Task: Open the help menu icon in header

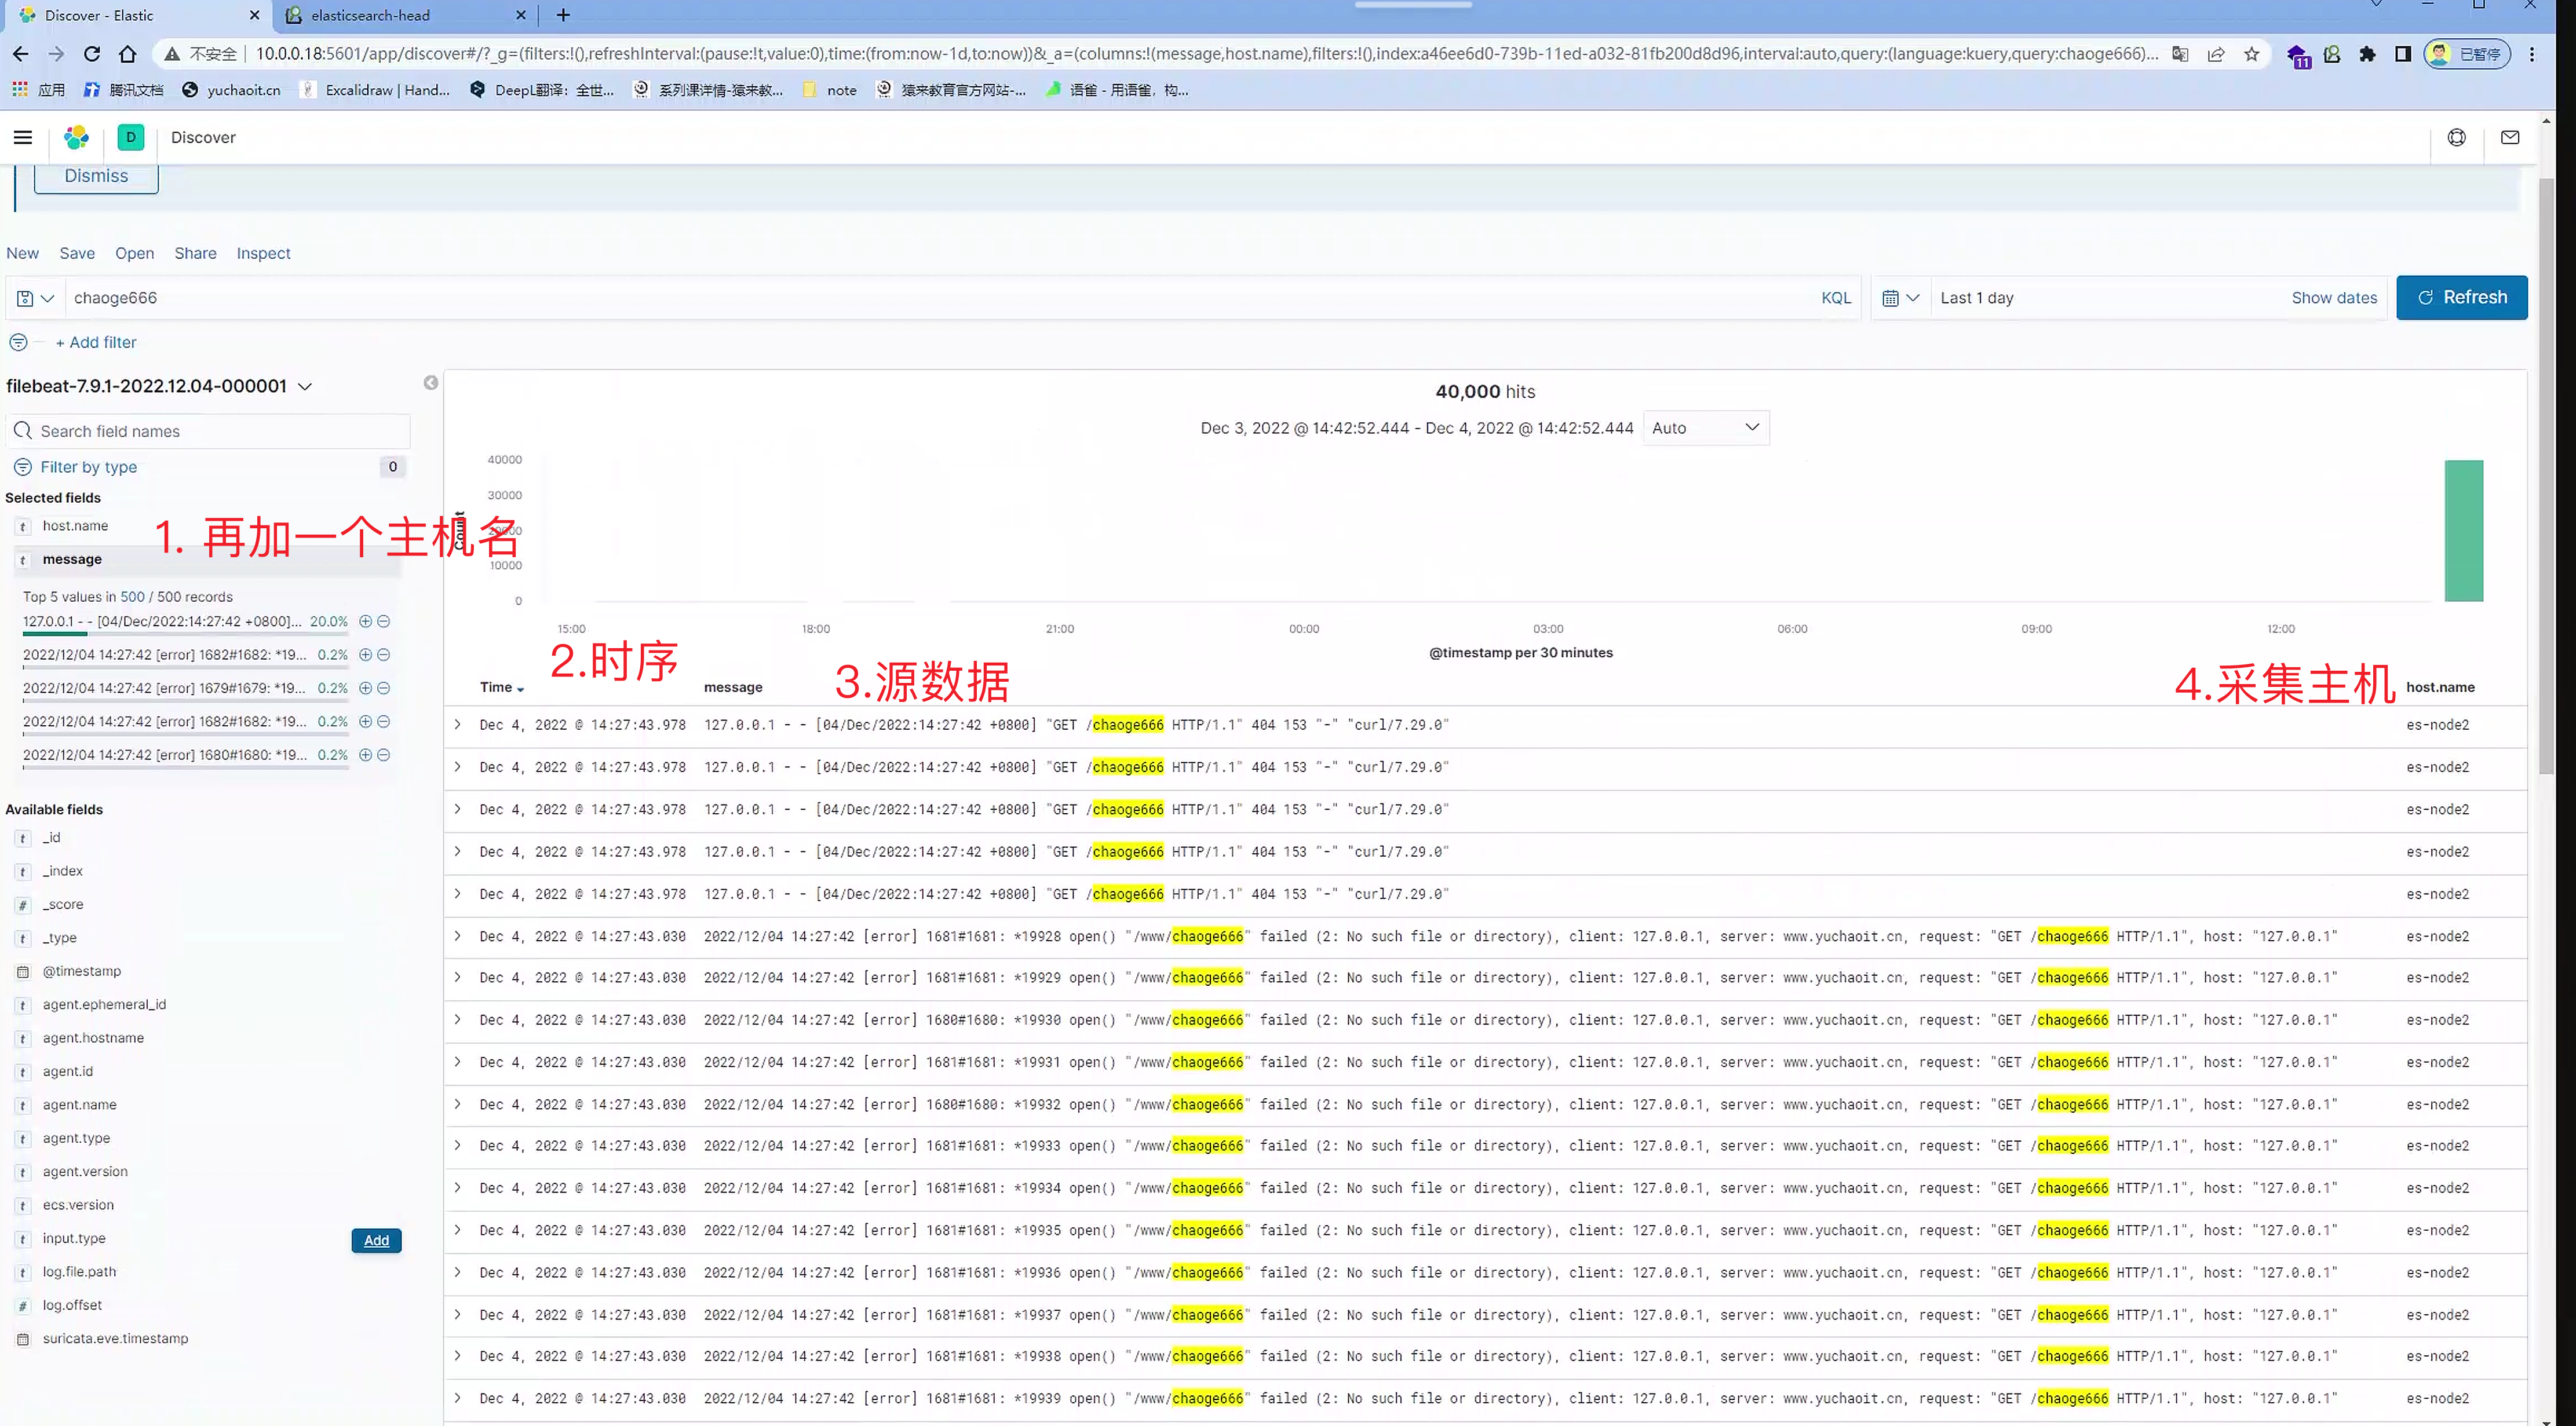Action: pos(2456,137)
